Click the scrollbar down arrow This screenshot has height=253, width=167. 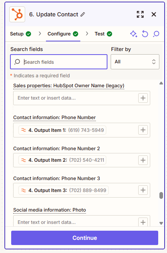pyautogui.click(x=161, y=223)
